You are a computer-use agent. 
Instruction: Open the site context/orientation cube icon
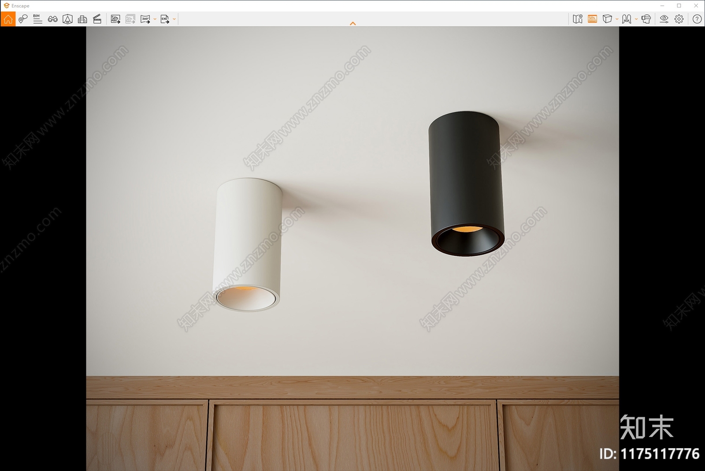tap(67, 19)
